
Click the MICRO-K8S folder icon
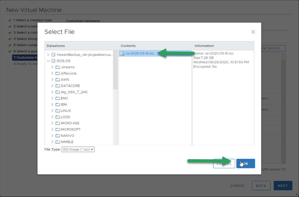[x=58, y=123]
